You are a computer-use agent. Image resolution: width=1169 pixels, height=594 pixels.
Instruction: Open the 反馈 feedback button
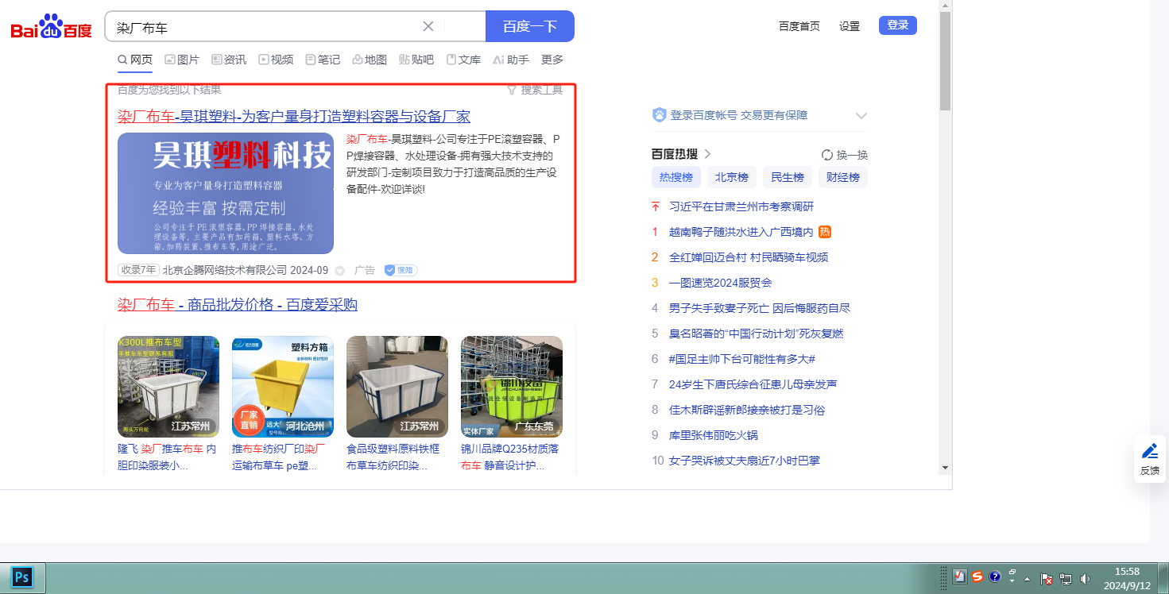[x=1150, y=459]
